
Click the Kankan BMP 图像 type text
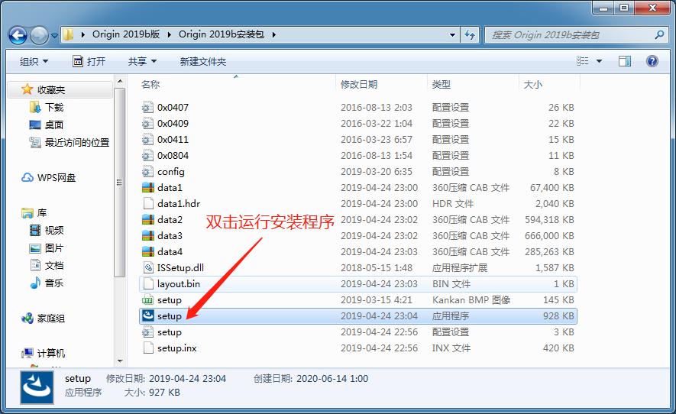(x=471, y=300)
